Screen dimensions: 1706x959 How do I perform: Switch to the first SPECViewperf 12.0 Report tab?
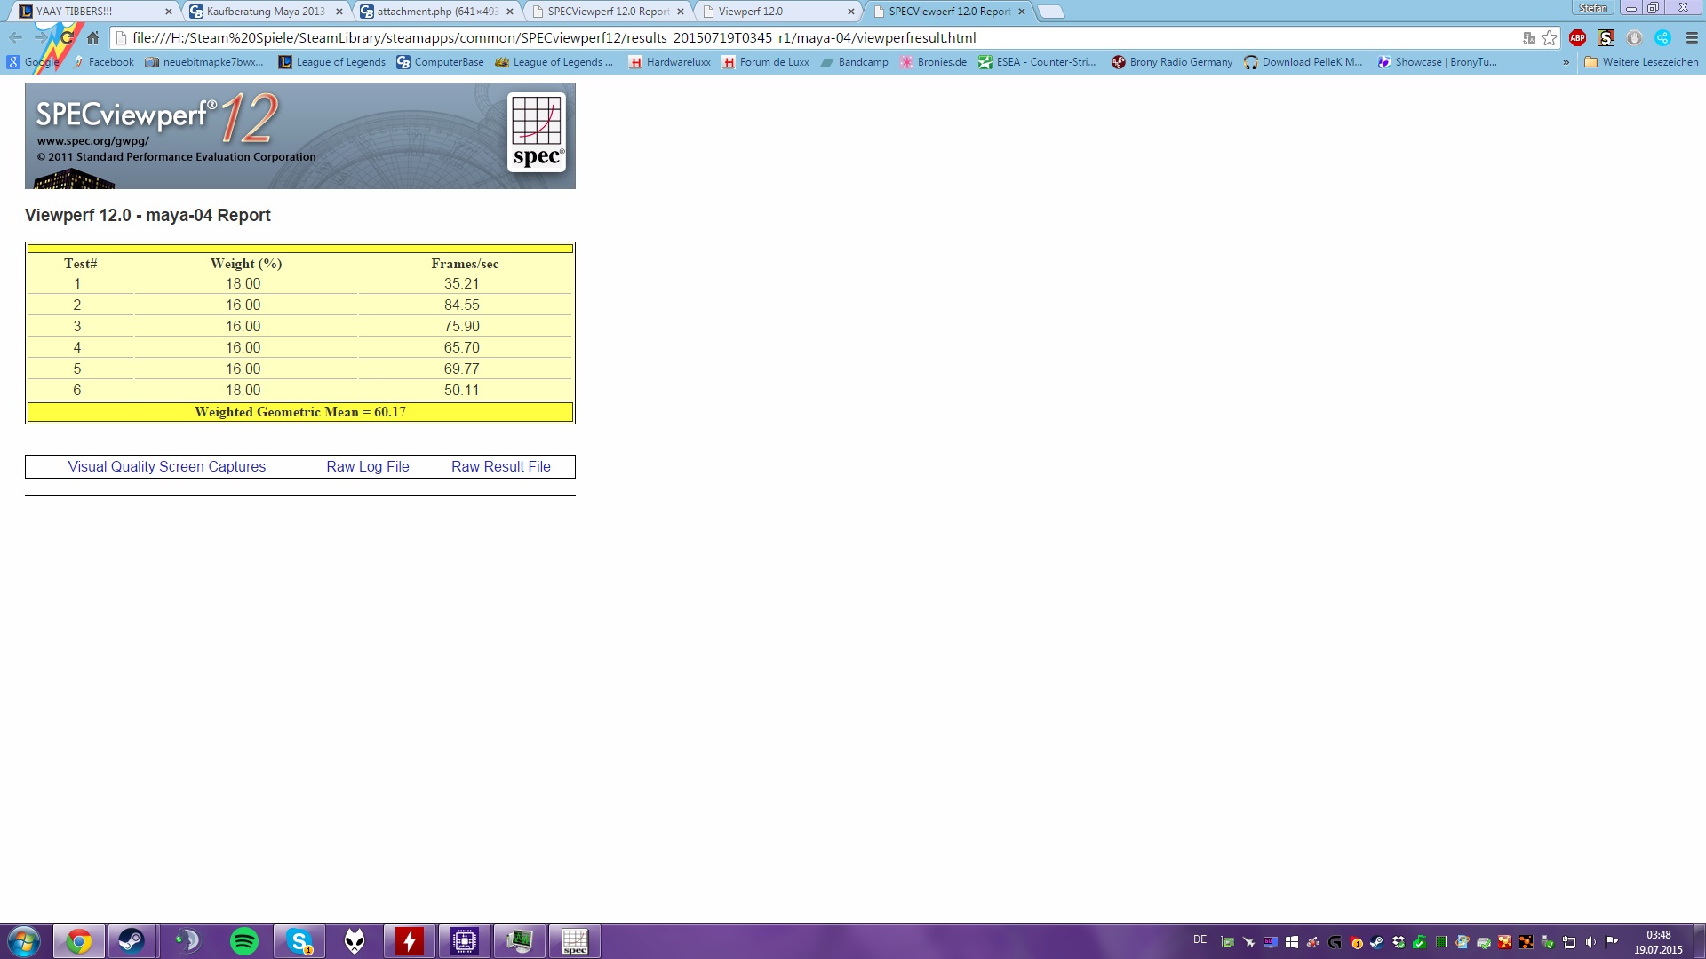[607, 12]
